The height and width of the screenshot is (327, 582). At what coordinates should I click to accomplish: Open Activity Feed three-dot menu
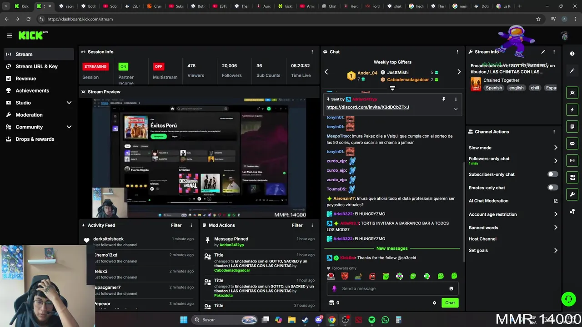[x=191, y=225]
